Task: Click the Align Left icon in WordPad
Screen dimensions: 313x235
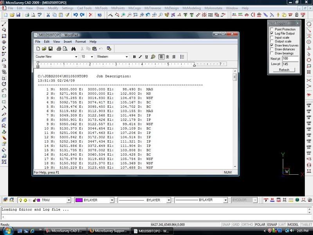Action: 161,57
